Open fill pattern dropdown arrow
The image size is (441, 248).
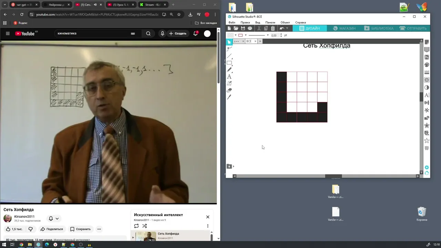tap(236, 35)
